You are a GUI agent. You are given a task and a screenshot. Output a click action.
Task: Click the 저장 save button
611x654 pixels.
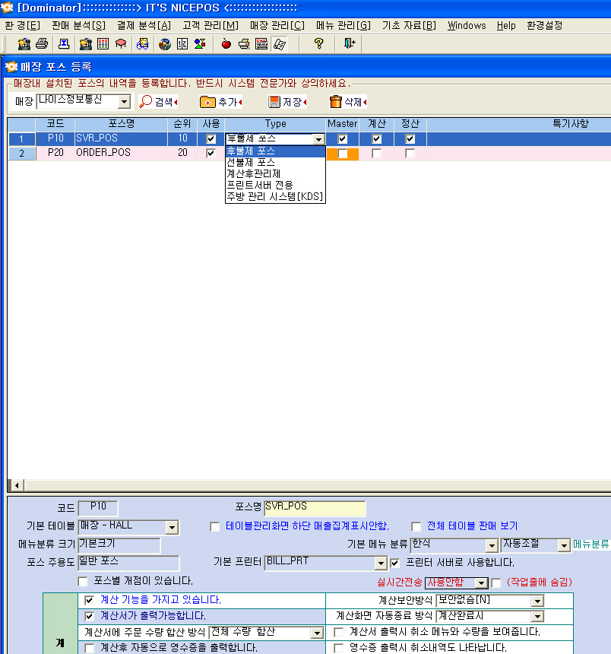(x=287, y=102)
